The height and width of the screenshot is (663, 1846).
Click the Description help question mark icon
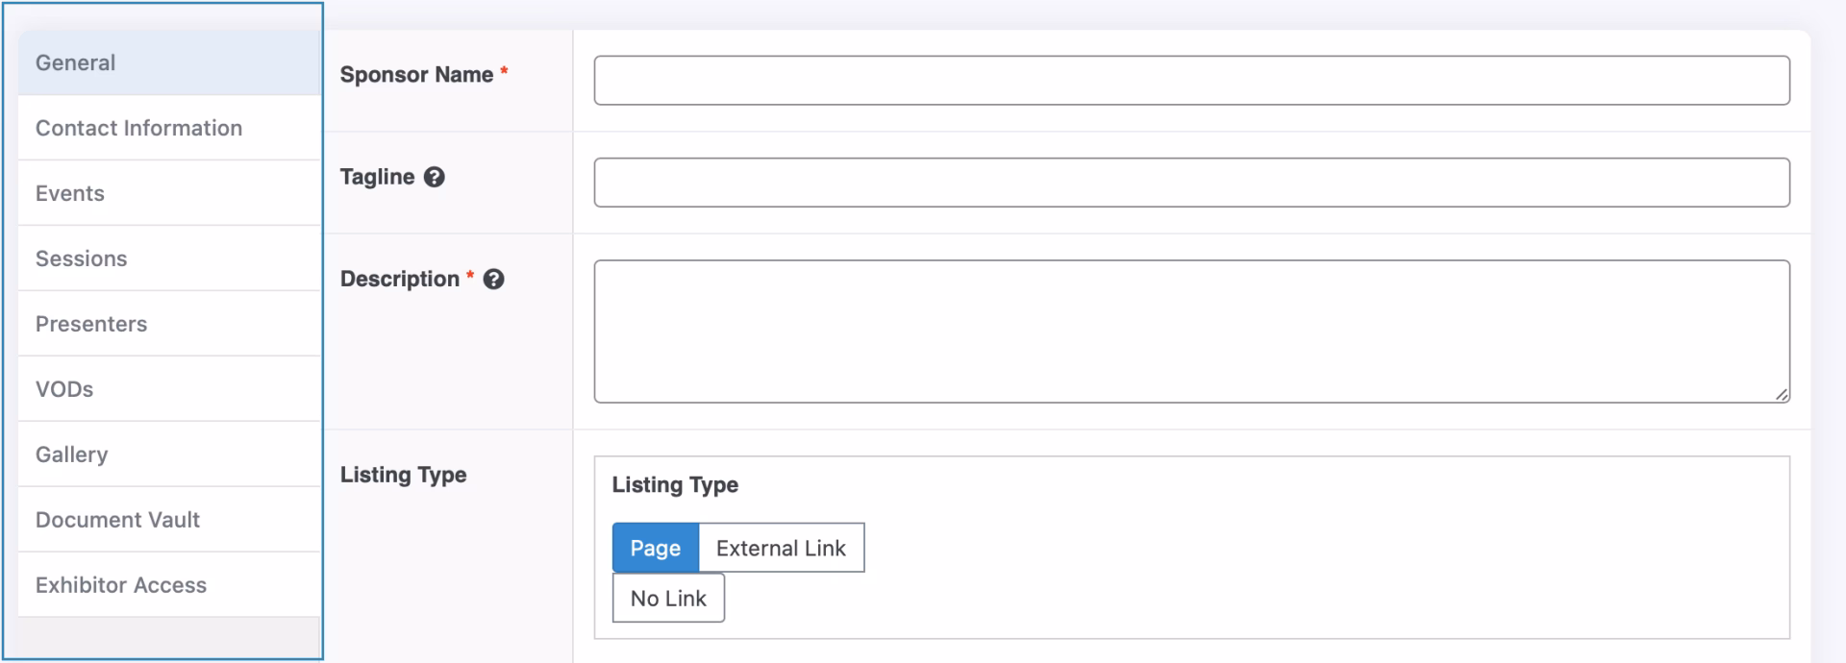493,280
